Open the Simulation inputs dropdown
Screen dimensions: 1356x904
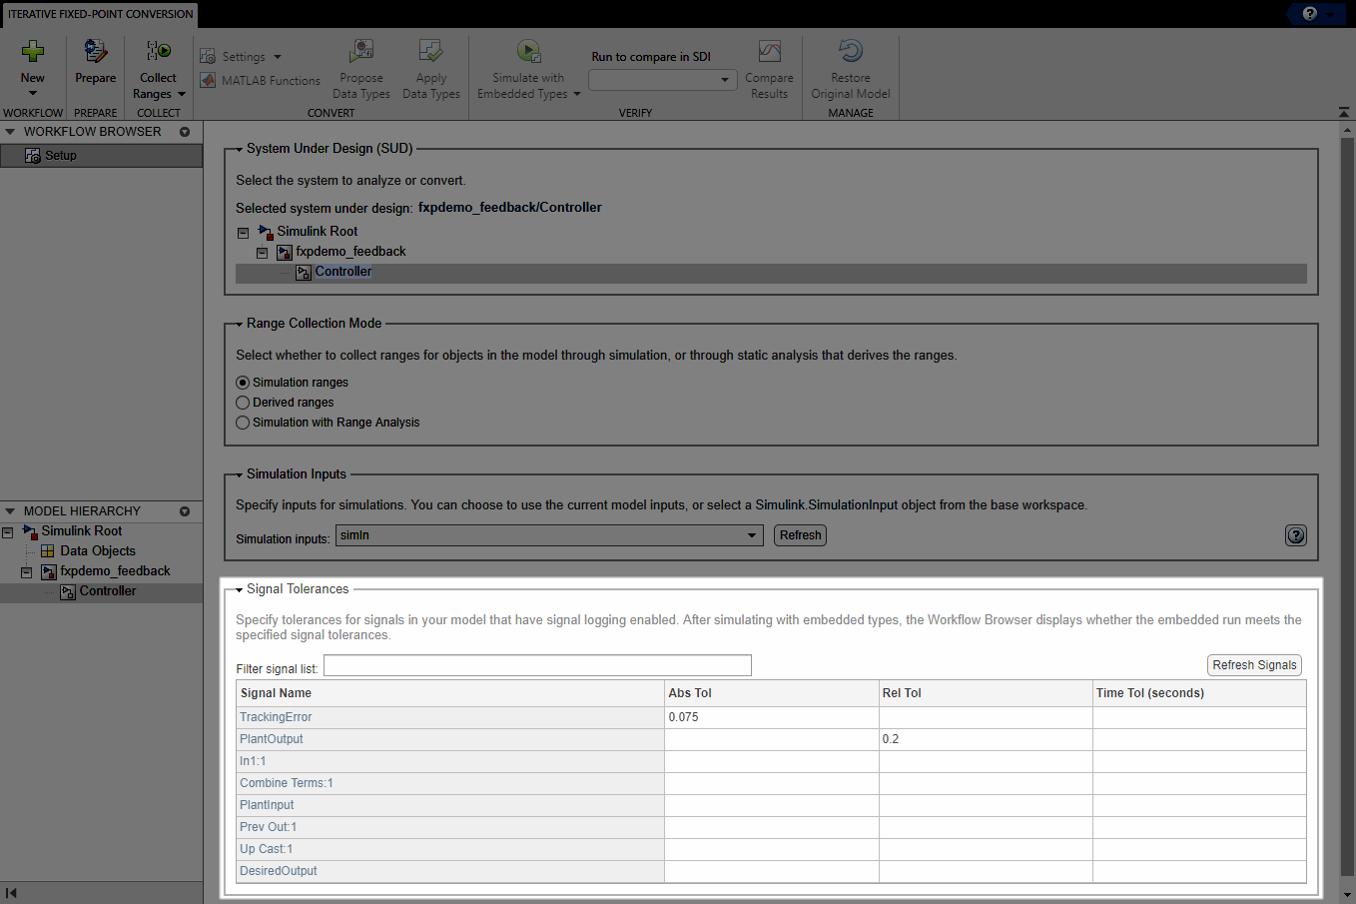click(x=752, y=534)
